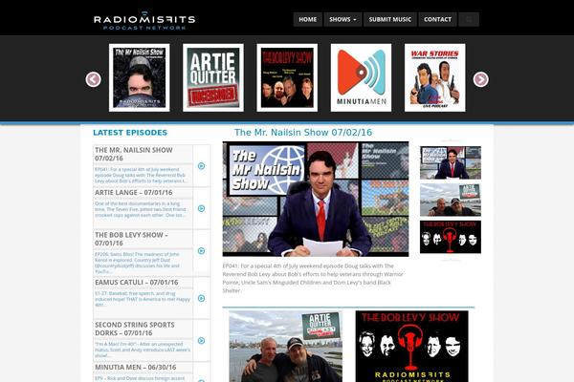The image size is (574, 382).
Task: Open The Bob Levy Show carousel cover
Action: [287, 77]
